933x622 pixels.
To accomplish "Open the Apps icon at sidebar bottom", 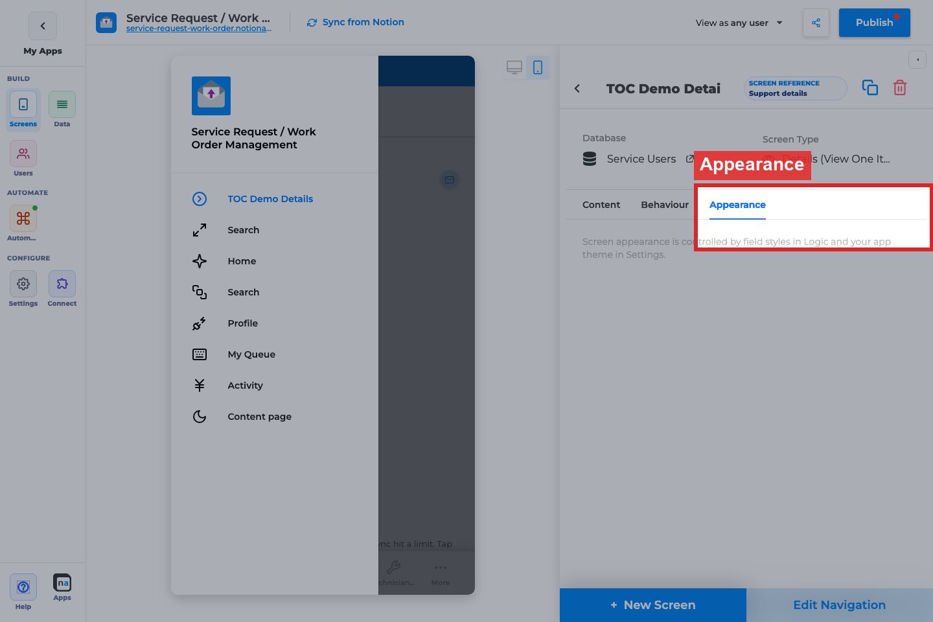I will coord(62,588).
